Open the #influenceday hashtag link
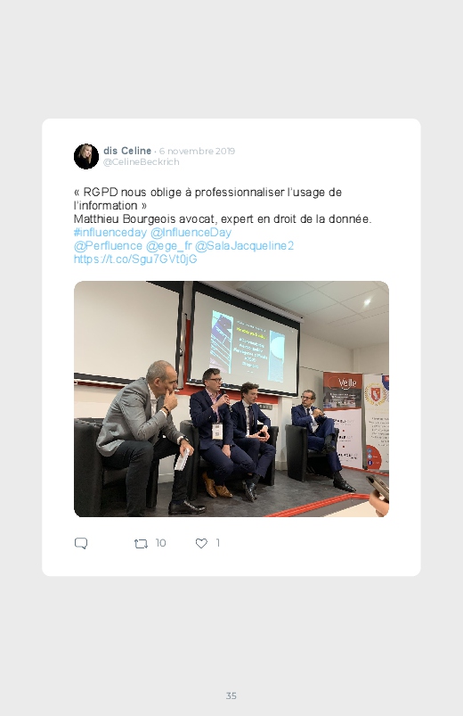 [x=110, y=233]
